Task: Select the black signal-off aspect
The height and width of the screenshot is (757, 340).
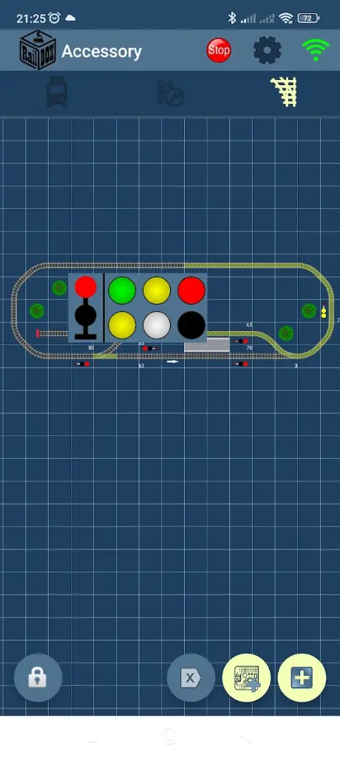Action: (191, 325)
